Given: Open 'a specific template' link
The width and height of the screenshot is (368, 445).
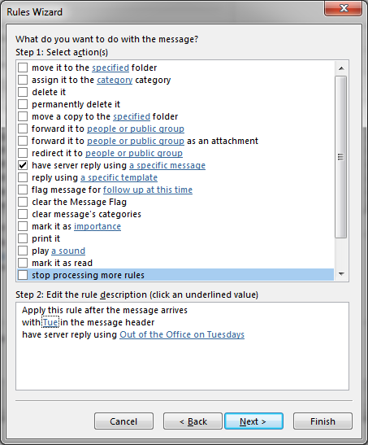Looking at the screenshot, I should coord(119,177).
